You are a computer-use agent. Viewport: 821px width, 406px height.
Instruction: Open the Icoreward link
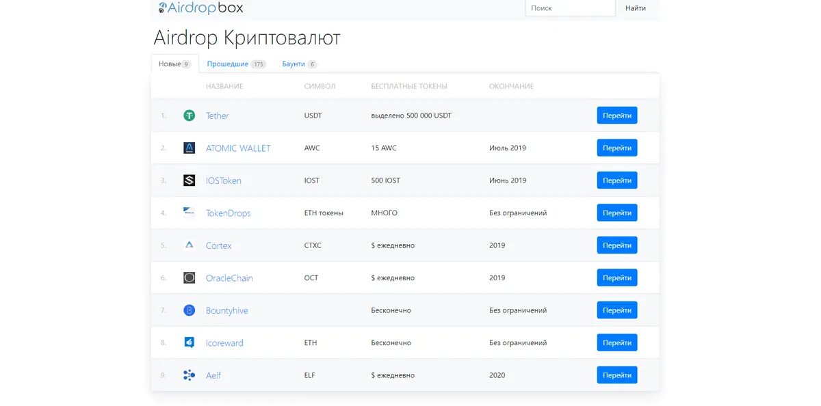point(224,342)
